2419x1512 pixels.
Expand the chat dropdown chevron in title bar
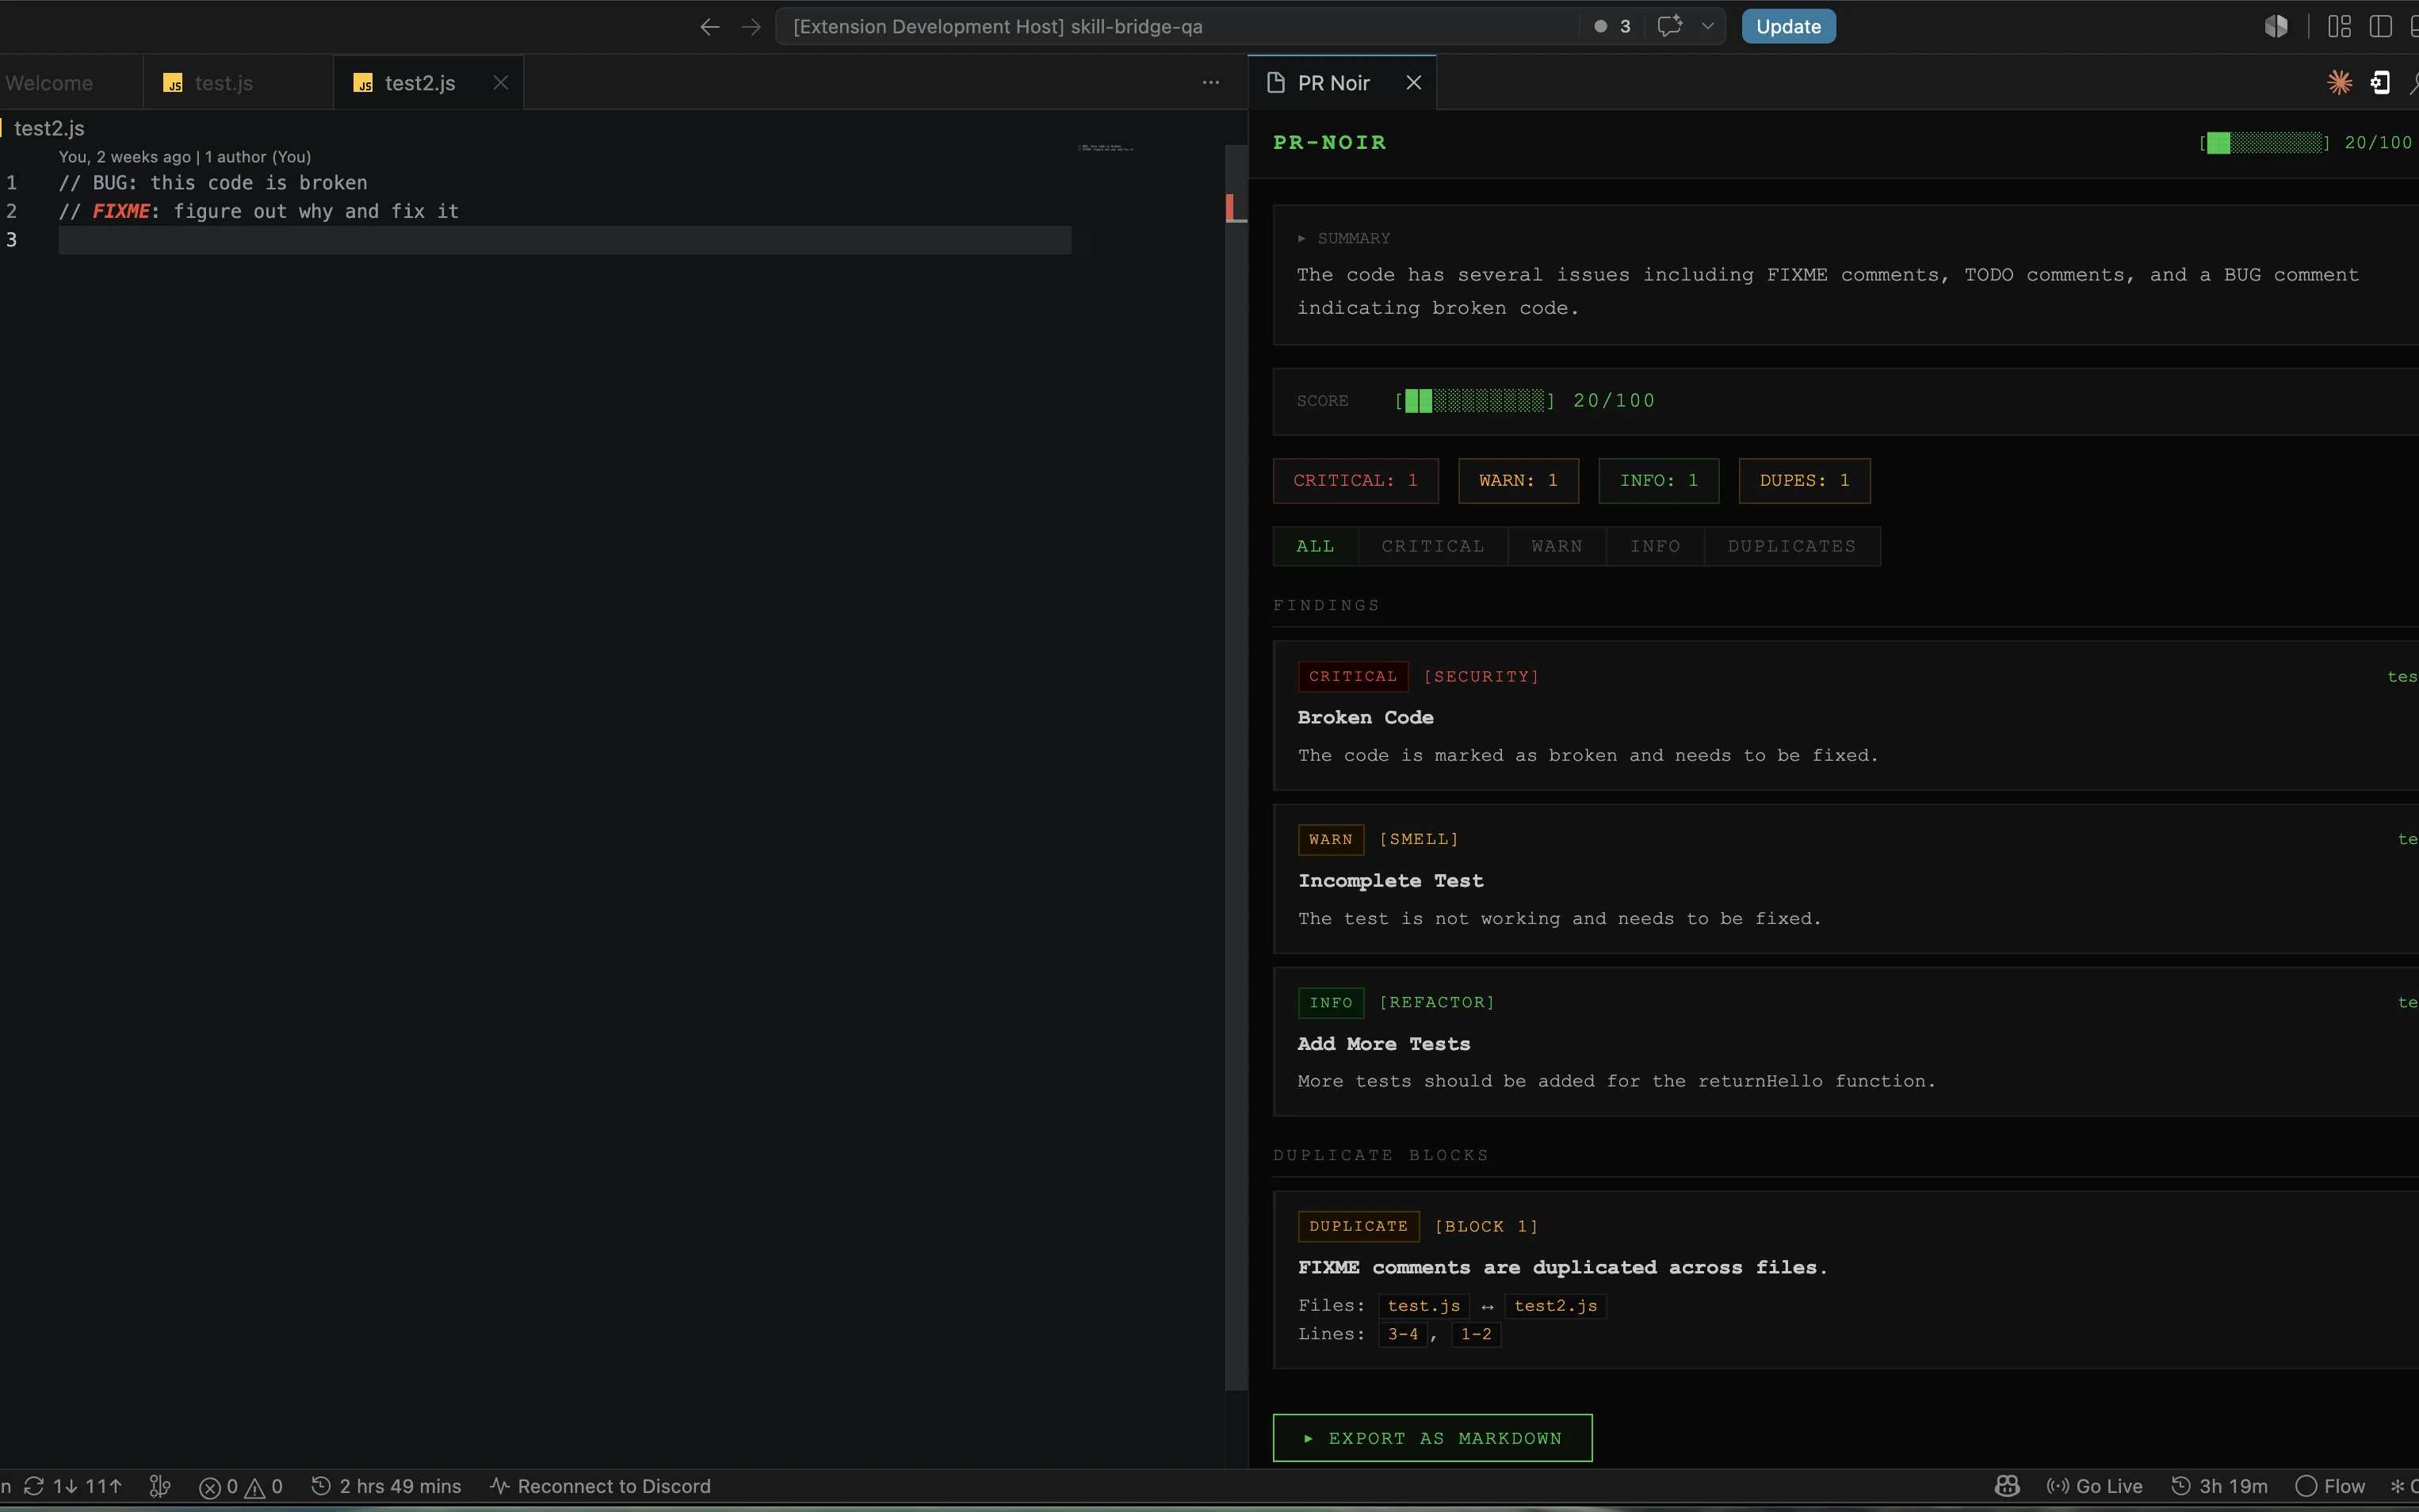tap(1708, 26)
